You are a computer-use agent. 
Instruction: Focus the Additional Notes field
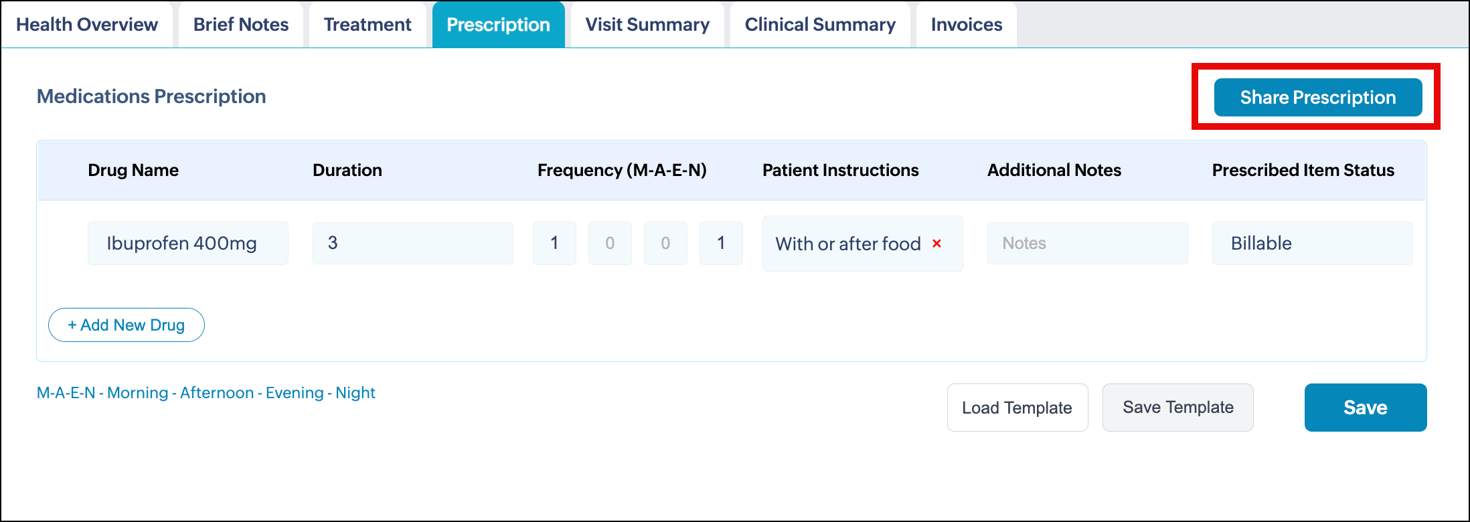1087,244
